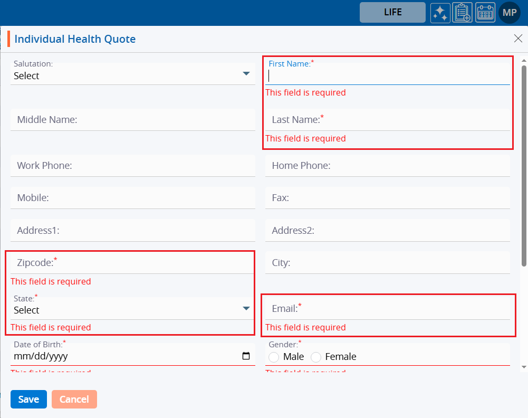Close the Individual Health Quote dialog

tap(518, 38)
